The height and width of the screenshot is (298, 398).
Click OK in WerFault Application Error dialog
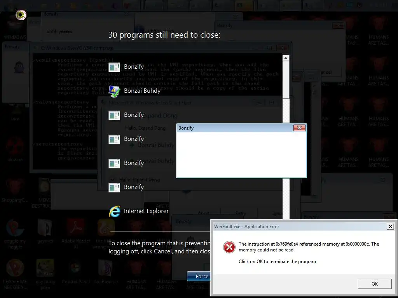375,284
